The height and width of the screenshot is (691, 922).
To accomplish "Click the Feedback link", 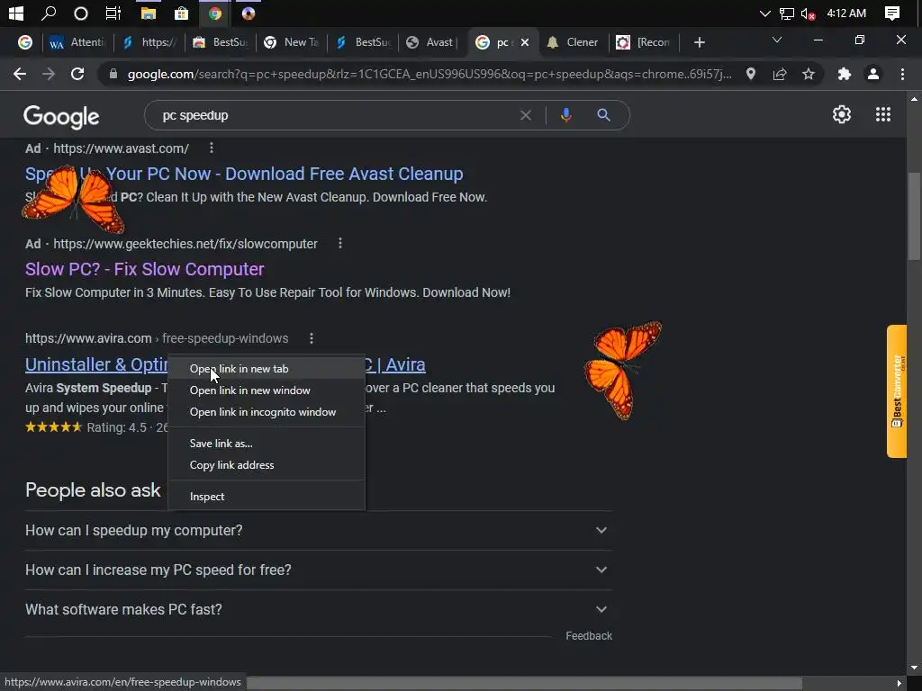I will pos(589,636).
